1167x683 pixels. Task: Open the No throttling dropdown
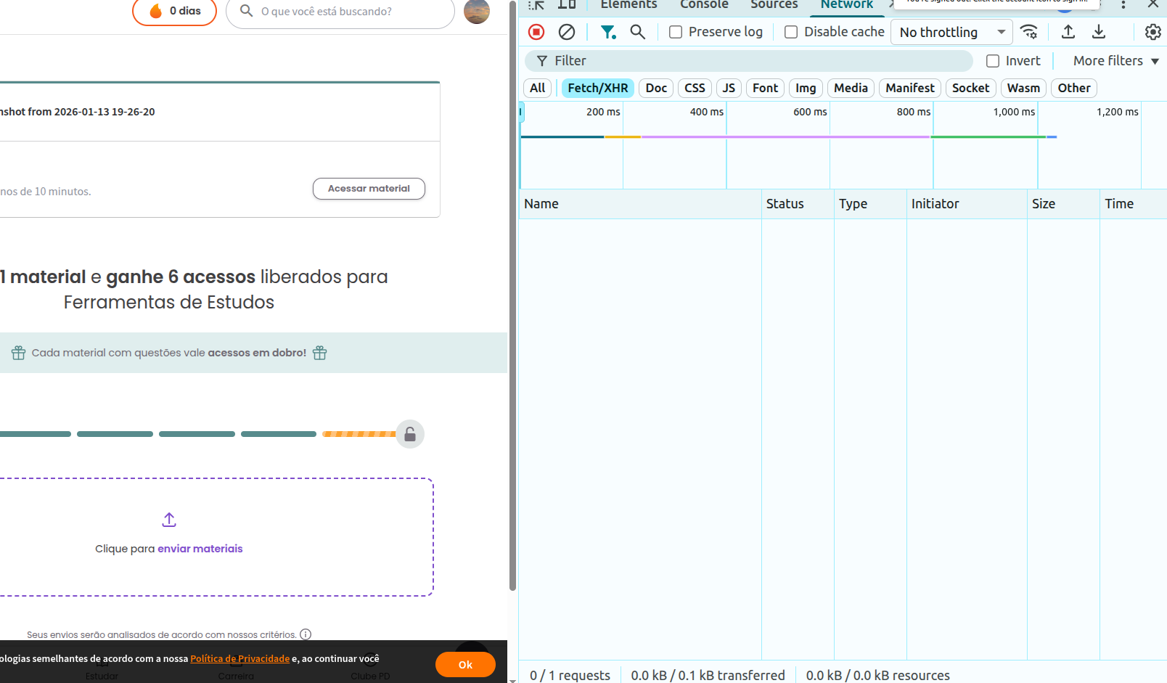click(x=951, y=32)
